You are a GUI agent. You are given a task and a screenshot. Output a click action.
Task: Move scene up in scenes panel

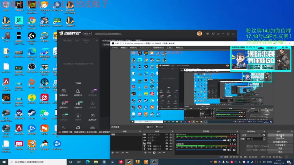coord(122,153)
